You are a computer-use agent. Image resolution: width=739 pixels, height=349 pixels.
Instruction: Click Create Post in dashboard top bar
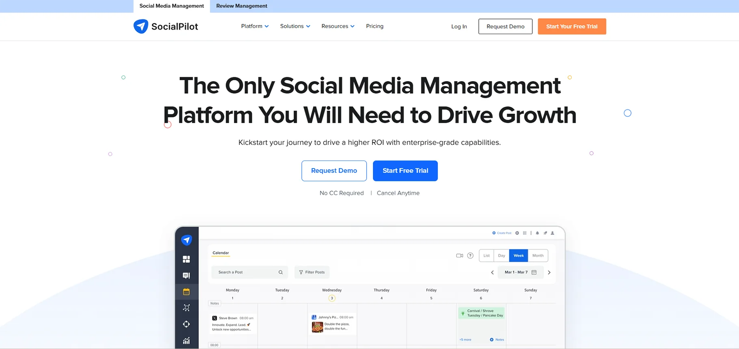pyautogui.click(x=502, y=233)
